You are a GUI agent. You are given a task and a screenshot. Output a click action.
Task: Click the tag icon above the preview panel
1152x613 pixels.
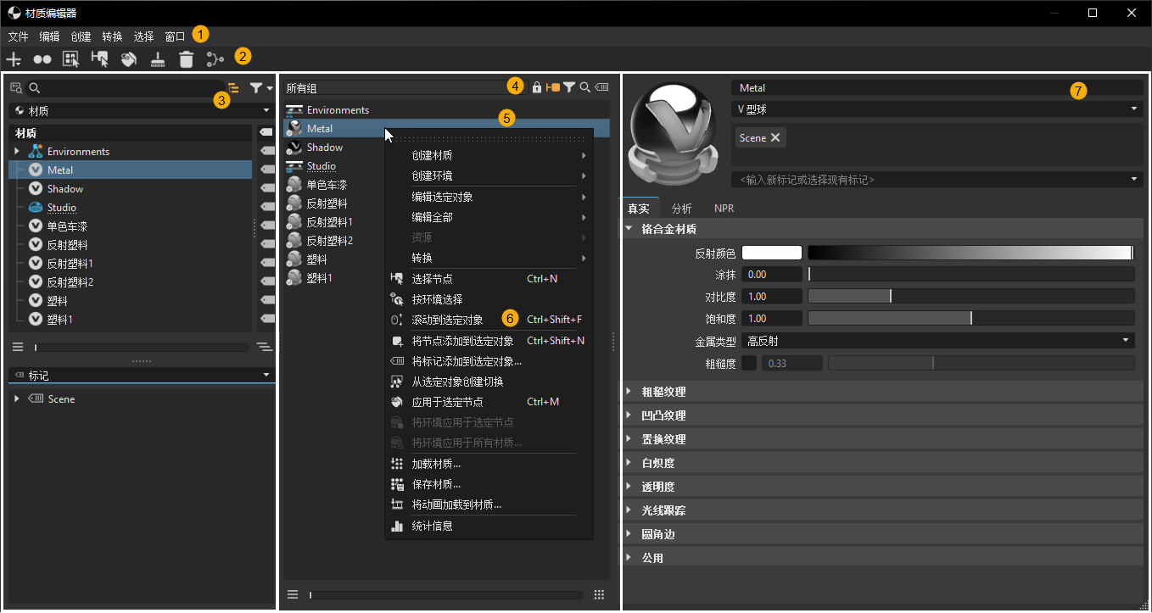pyautogui.click(x=601, y=86)
